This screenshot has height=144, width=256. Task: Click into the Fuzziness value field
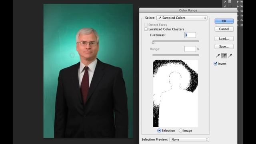point(190,35)
